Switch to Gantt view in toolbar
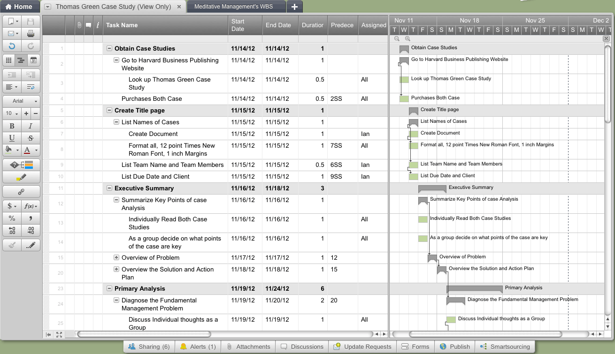Screen dimensions: 615x354 (x=21, y=60)
